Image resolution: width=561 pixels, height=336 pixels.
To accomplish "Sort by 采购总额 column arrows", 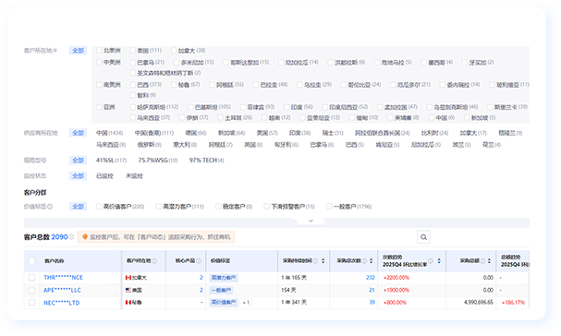I will pyautogui.click(x=489, y=261).
